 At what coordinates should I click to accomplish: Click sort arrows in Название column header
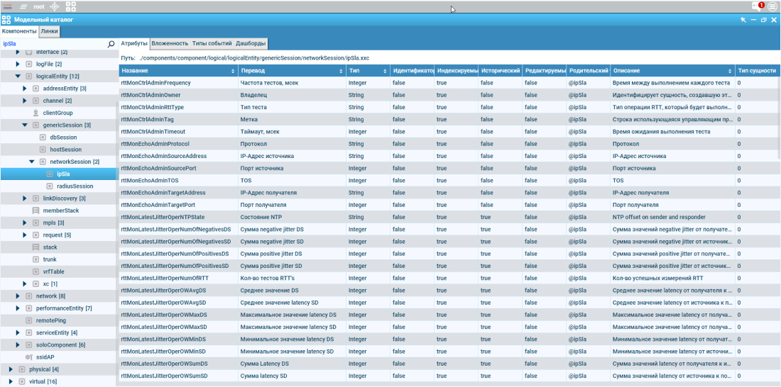pos(233,72)
